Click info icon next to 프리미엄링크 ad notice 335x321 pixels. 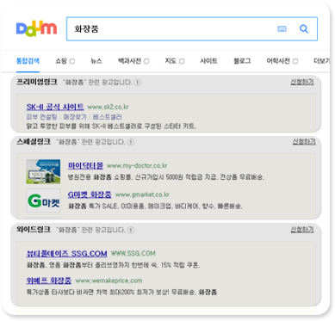138,83
